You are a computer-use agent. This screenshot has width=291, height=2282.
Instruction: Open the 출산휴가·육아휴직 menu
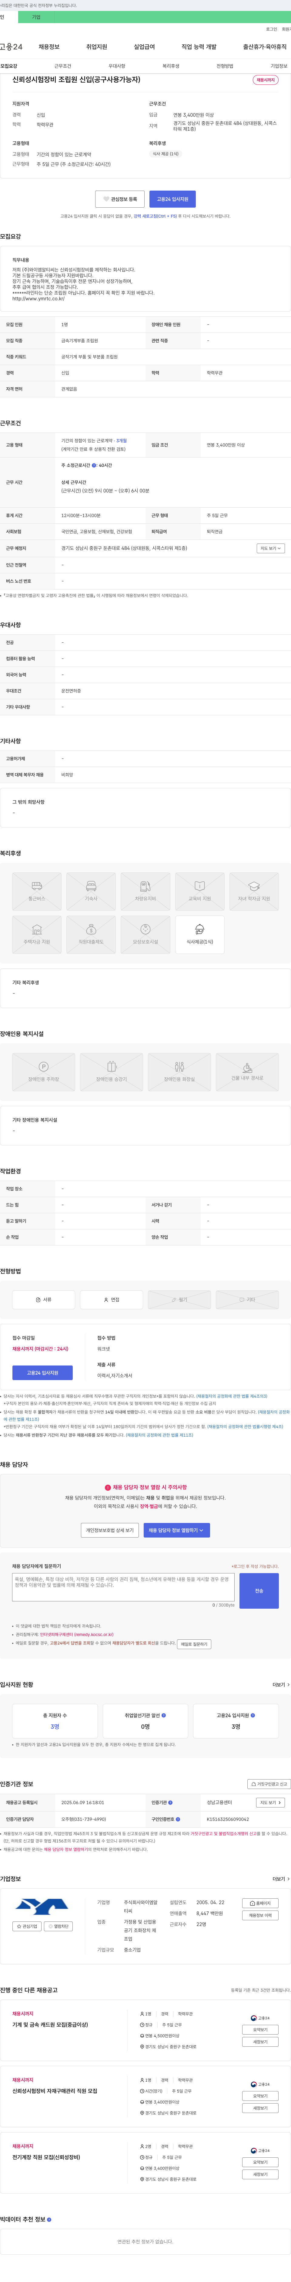pyautogui.click(x=264, y=47)
